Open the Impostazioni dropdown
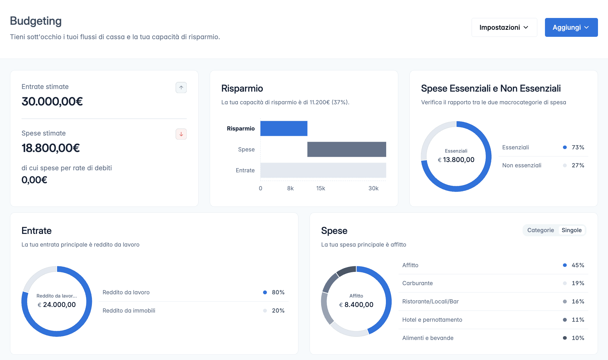This screenshot has height=360, width=608. 504,27
